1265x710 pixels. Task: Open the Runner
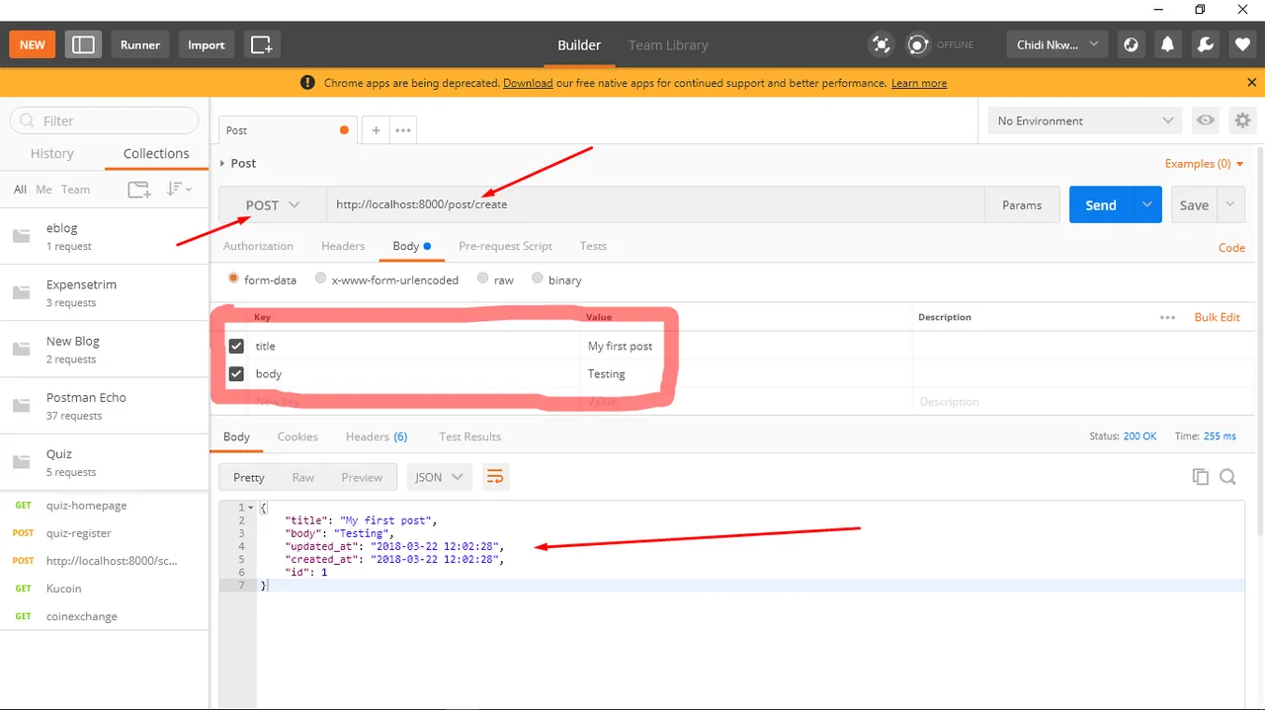click(140, 44)
